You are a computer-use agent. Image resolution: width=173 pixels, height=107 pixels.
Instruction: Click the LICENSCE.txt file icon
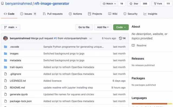5,81
